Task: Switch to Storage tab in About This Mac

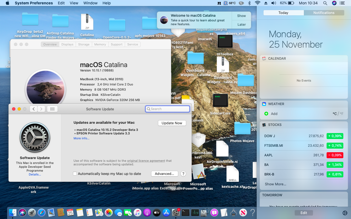Action: 84,44
